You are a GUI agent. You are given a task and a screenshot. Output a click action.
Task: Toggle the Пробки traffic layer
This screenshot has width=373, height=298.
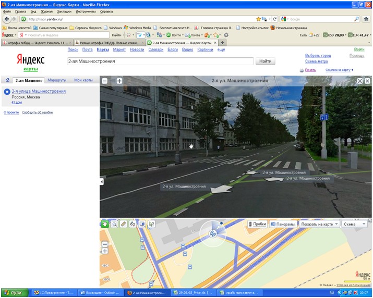257,224
